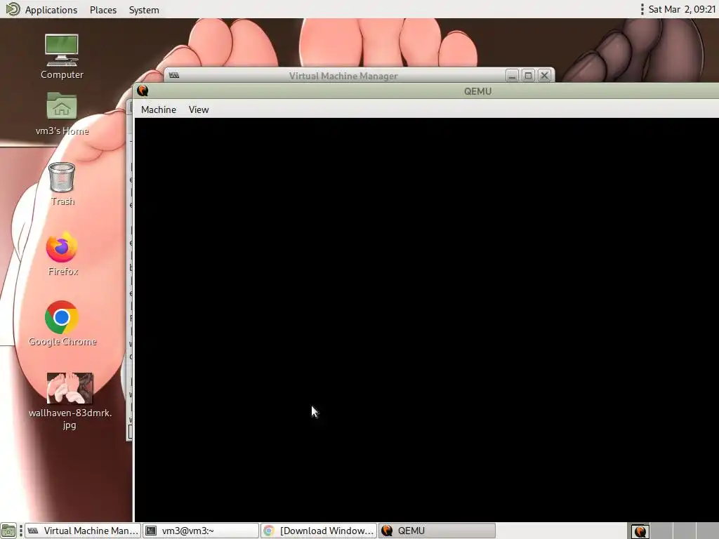Click the QEMU window title text
This screenshot has height=539, width=719.
tap(477, 91)
